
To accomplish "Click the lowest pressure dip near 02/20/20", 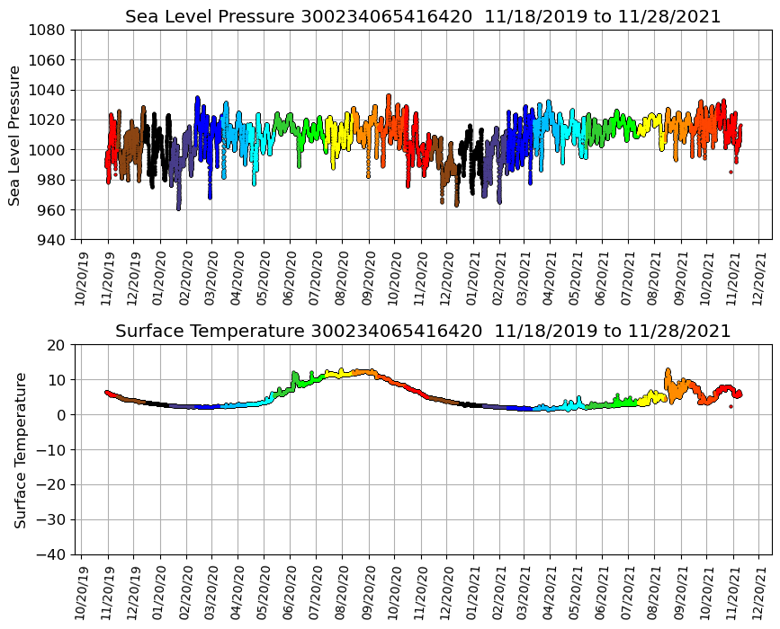I will click(x=178, y=208).
